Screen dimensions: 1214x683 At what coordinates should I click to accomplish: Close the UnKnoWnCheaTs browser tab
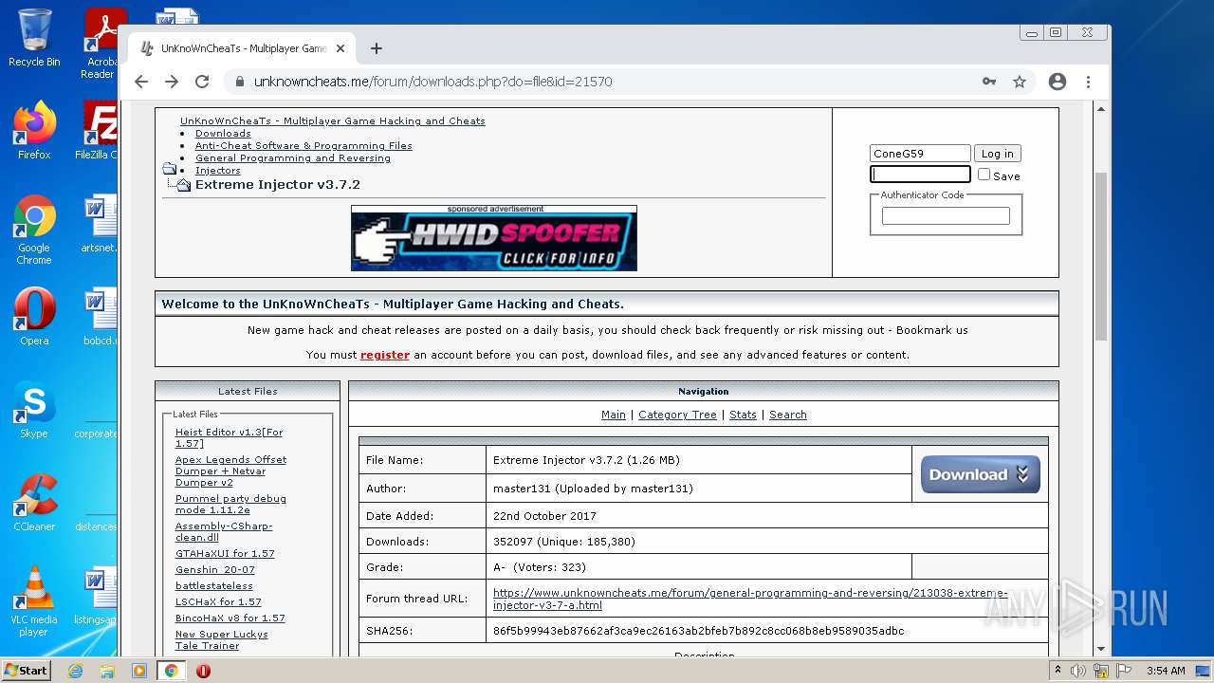tap(340, 48)
